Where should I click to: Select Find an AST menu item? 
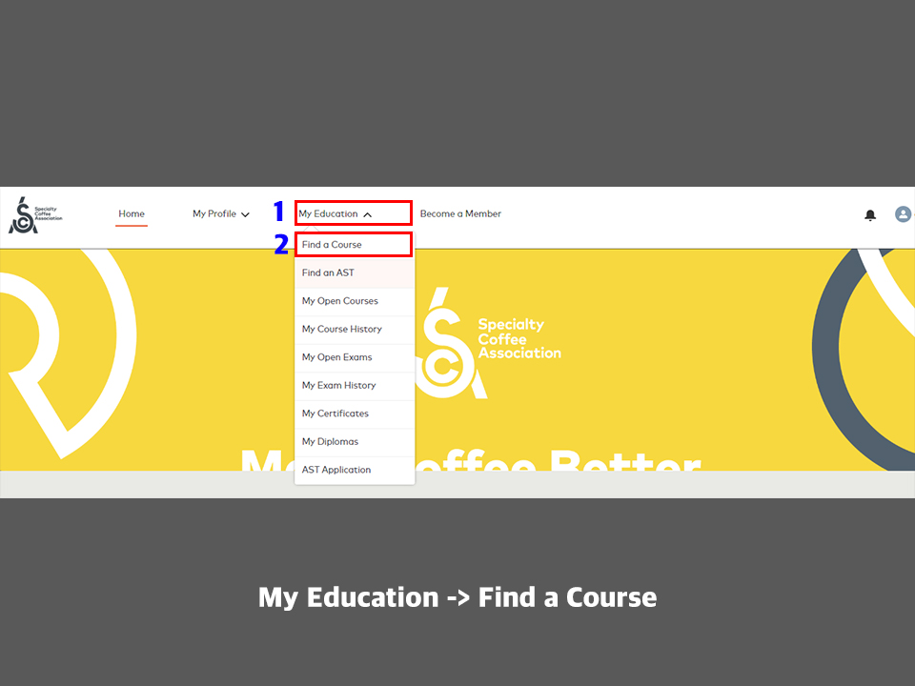355,272
